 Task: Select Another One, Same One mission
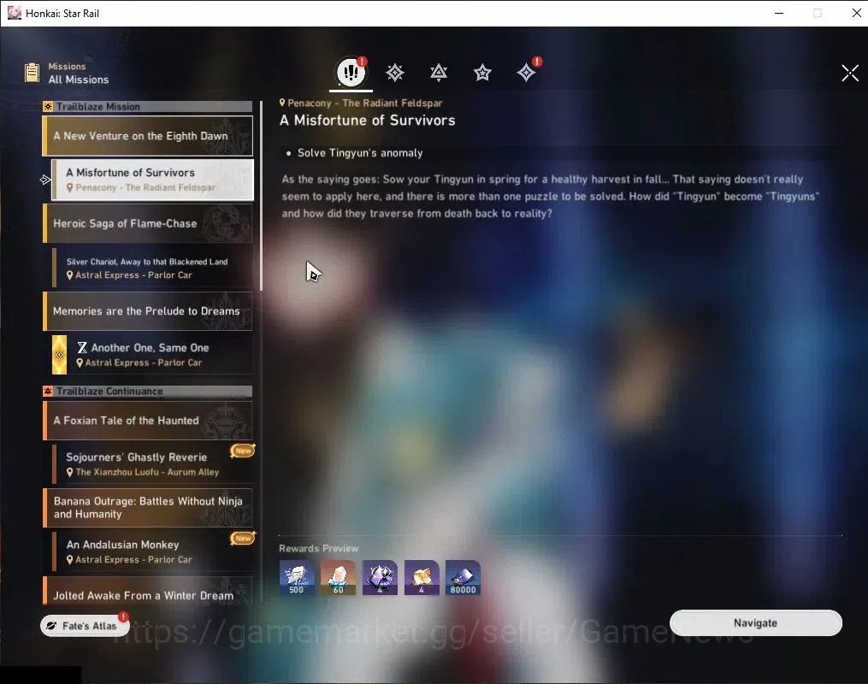(x=153, y=355)
